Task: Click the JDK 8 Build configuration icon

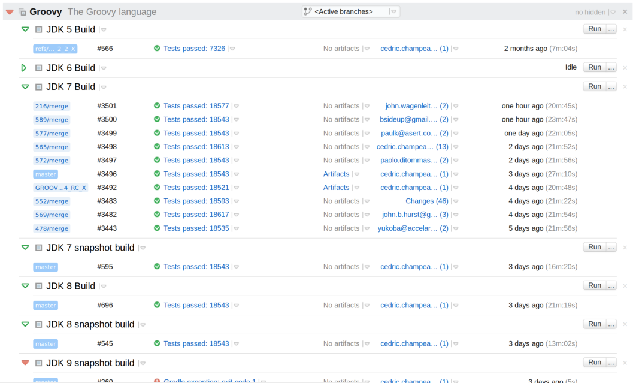Action: pyautogui.click(x=38, y=286)
